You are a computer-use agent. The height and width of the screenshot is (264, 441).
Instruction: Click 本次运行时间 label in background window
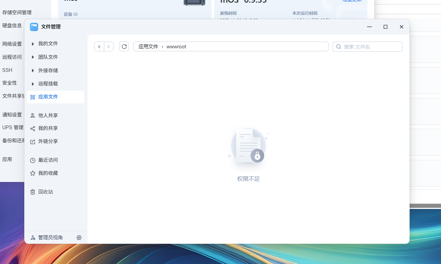tap(305, 13)
